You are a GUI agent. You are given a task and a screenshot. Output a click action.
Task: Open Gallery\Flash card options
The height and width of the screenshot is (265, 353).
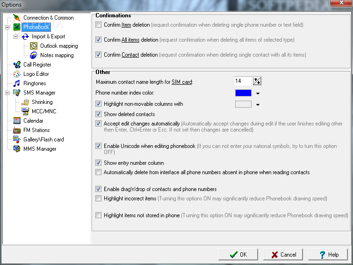pyautogui.click(x=43, y=140)
